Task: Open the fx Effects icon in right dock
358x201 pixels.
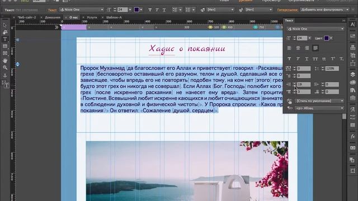Action: (352, 136)
